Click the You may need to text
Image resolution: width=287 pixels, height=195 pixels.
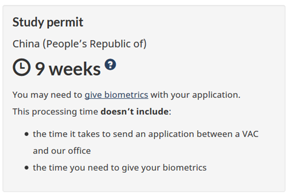click(x=47, y=95)
